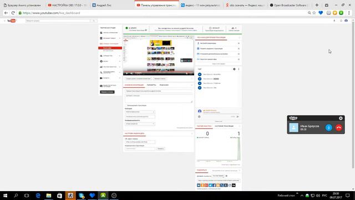The height and width of the screenshot is (200, 355).
Task: Open Skype from the taskbar
Action: pos(82,196)
